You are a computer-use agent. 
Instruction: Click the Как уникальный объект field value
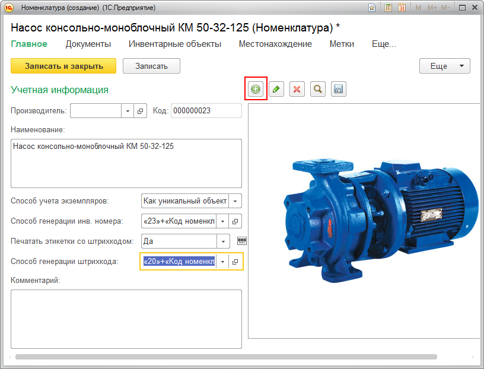tap(185, 201)
